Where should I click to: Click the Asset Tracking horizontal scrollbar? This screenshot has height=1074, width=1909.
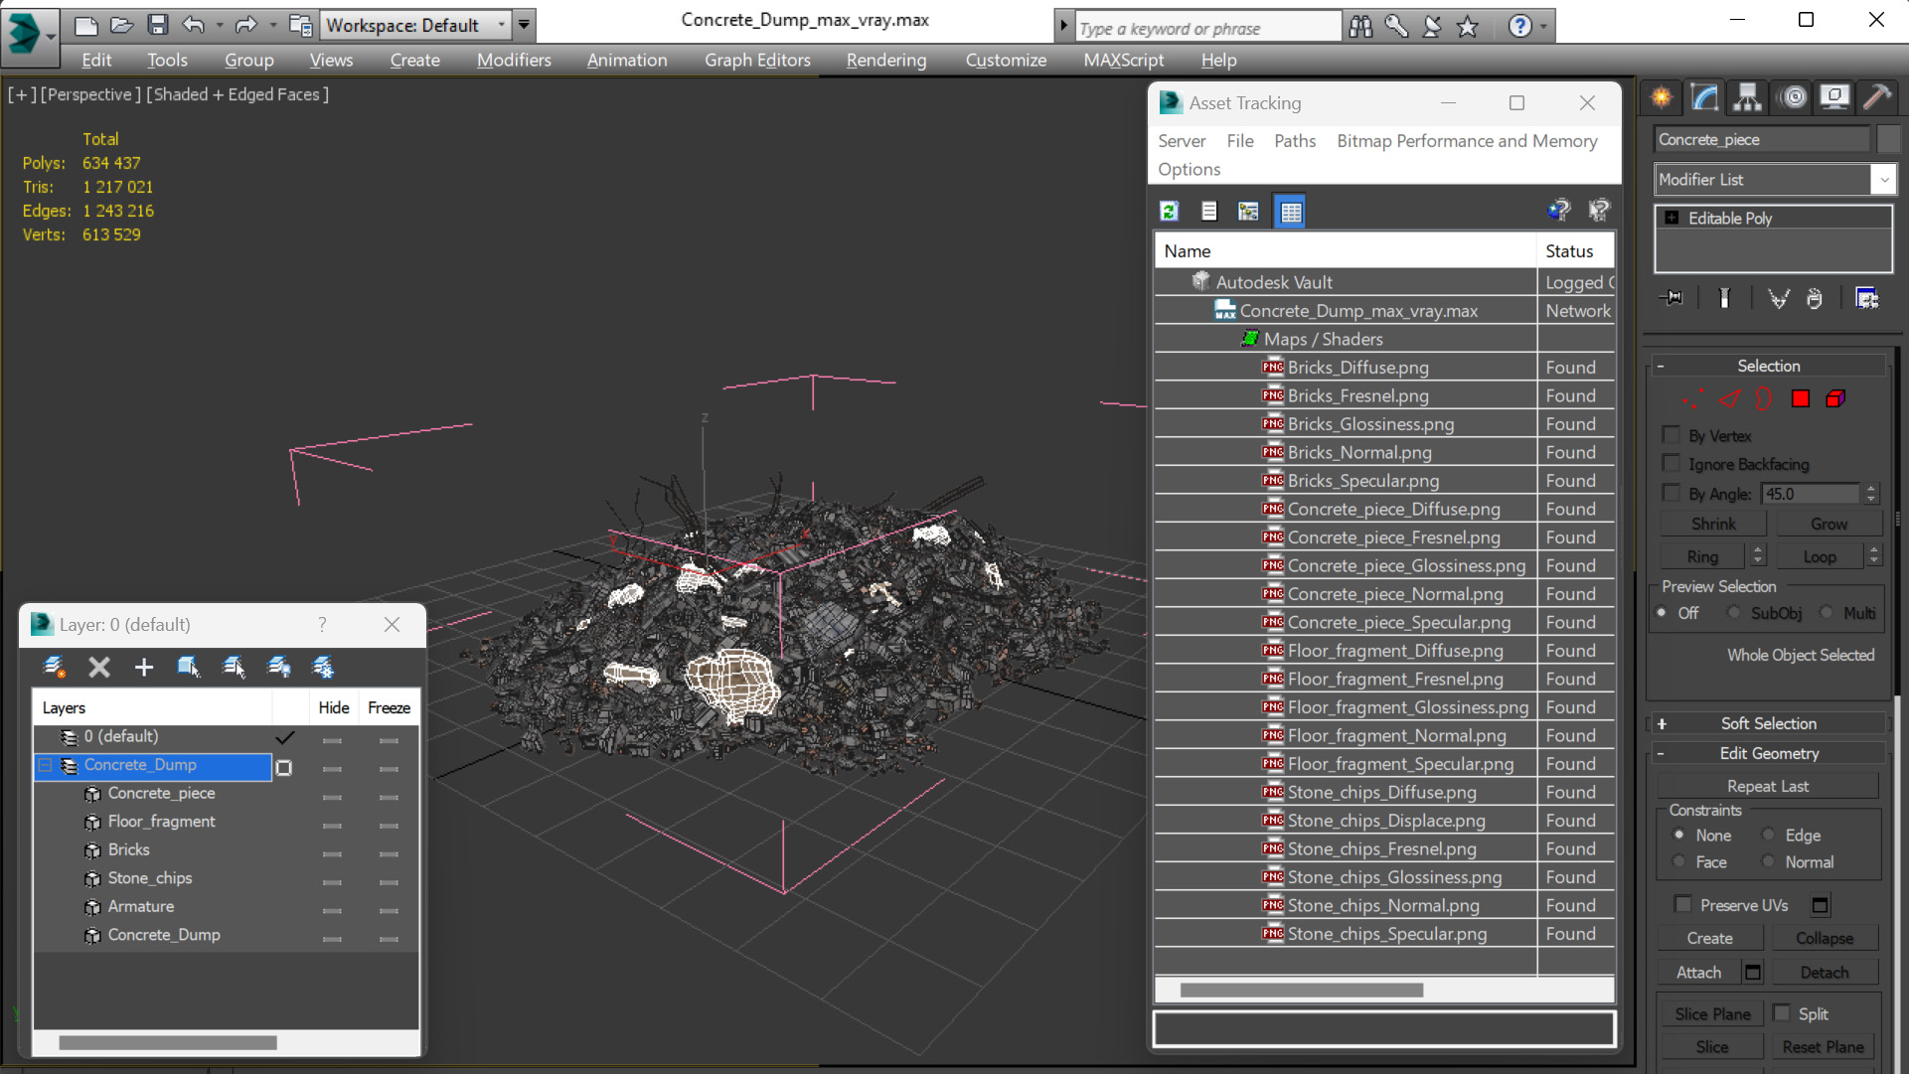coord(1302,990)
